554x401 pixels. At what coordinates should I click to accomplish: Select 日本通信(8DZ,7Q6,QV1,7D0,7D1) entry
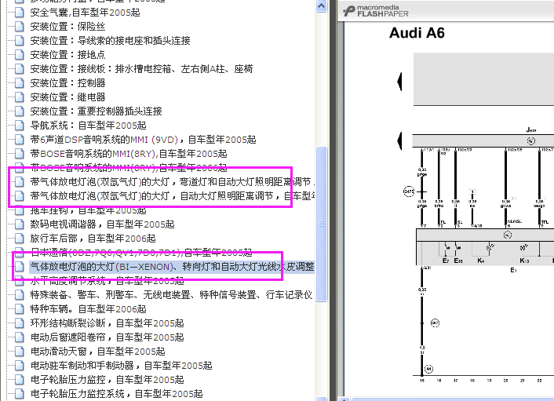pos(141,252)
